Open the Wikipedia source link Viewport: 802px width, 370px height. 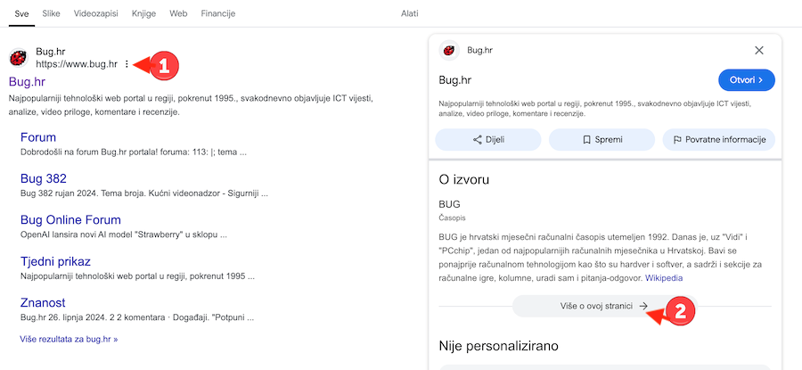pos(664,278)
